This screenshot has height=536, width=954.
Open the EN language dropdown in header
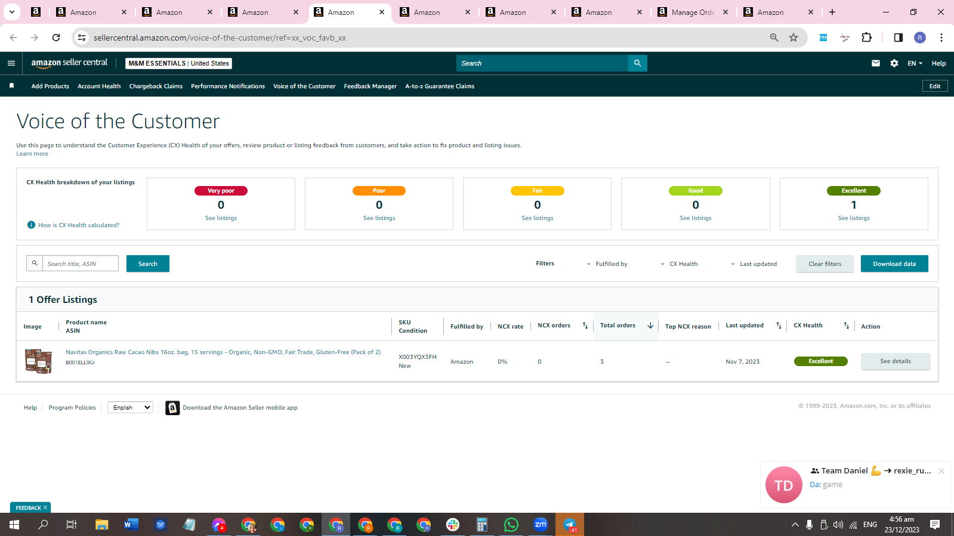coord(915,63)
